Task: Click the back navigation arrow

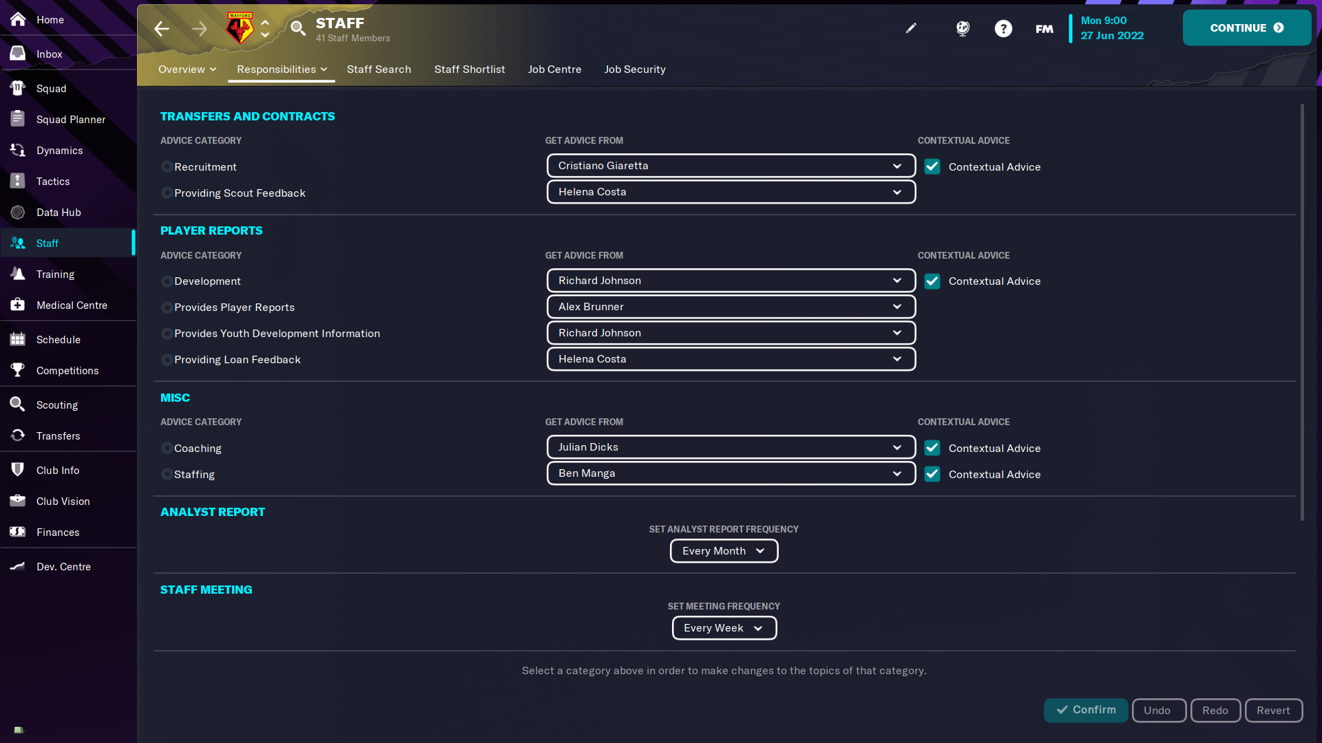Action: pyautogui.click(x=162, y=28)
